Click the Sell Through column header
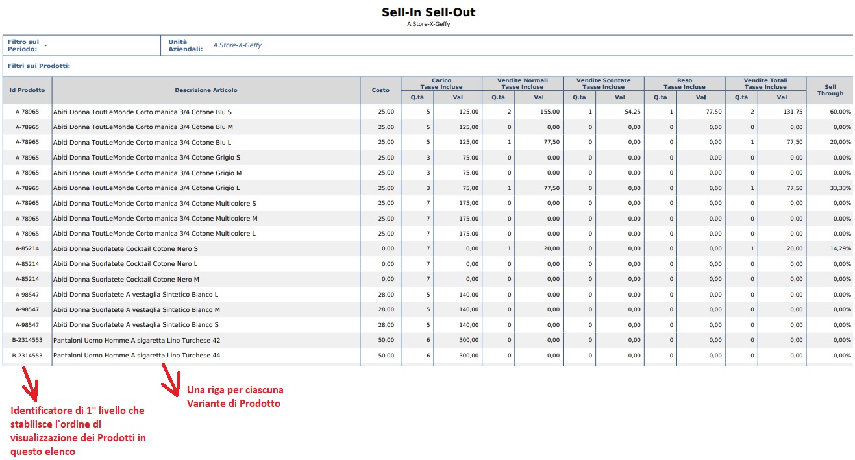This screenshot has width=855, height=460. [830, 90]
